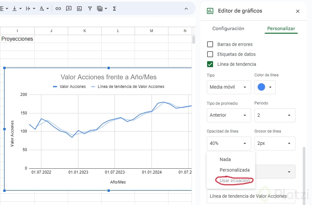Click the insert link icon
Viewport: 312px width, 205px height.
[x=58, y=9]
